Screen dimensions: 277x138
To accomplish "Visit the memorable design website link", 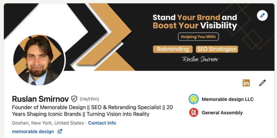I will click(x=33, y=132).
